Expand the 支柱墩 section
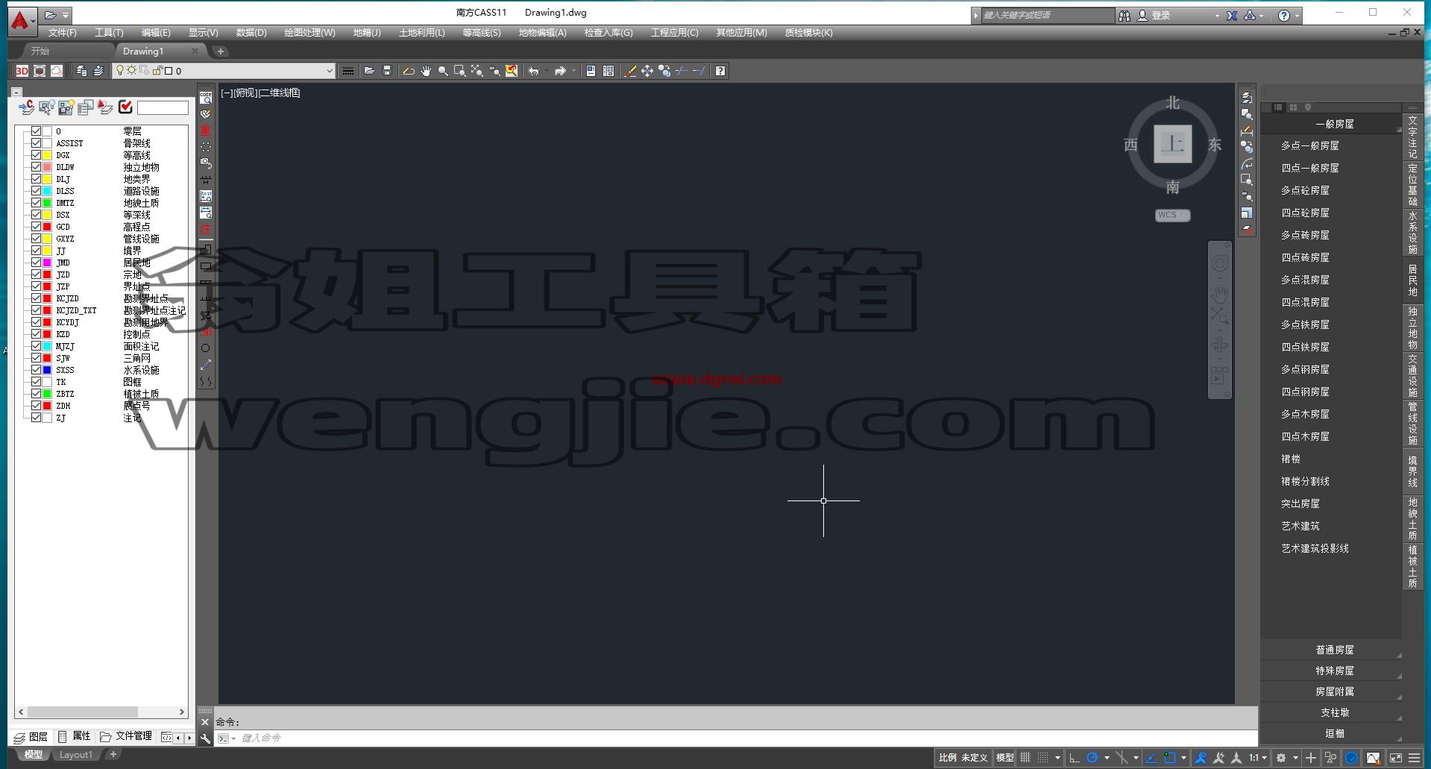1431x769 pixels. coord(1335,712)
